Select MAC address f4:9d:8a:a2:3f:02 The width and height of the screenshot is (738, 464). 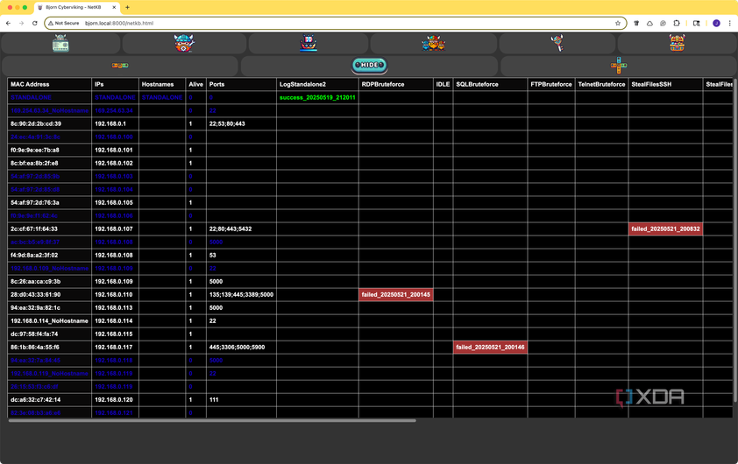(49, 256)
